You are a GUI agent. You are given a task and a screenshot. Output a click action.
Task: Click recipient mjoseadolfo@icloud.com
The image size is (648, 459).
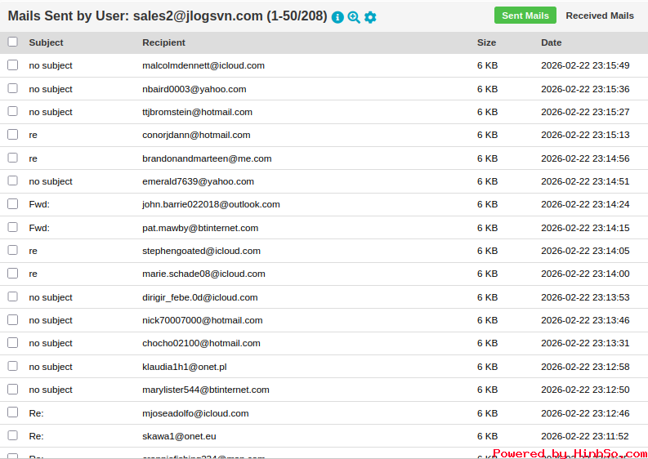click(x=195, y=413)
